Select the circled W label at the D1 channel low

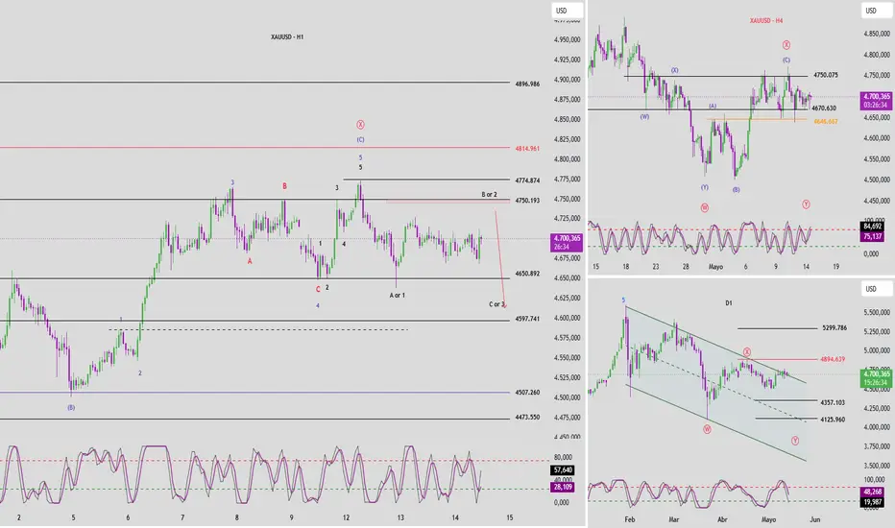coord(707,429)
